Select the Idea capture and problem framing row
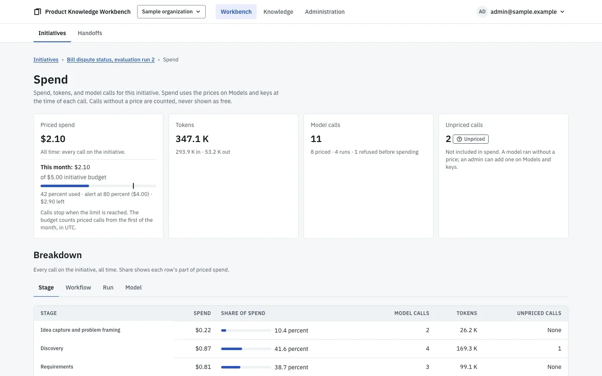The image size is (602, 376). pyautogui.click(x=301, y=330)
